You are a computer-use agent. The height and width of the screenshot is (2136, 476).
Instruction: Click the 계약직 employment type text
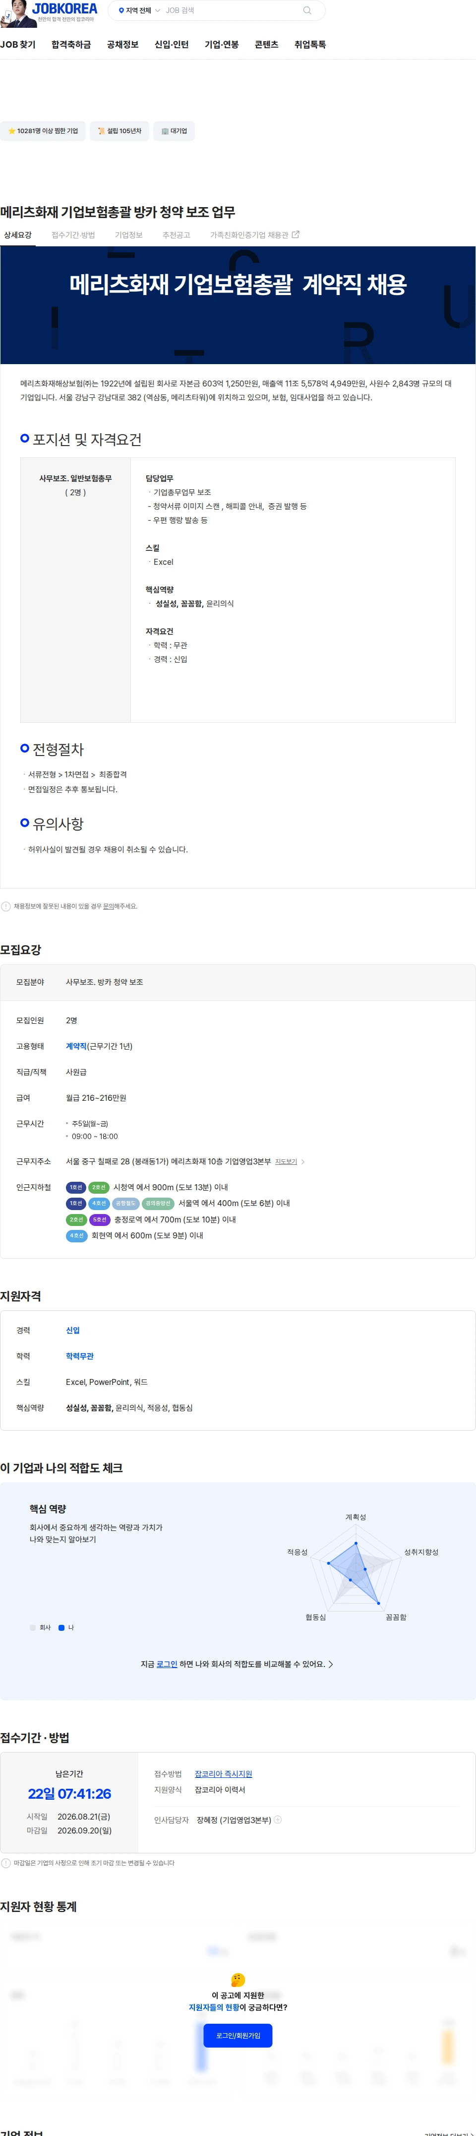tap(76, 1047)
